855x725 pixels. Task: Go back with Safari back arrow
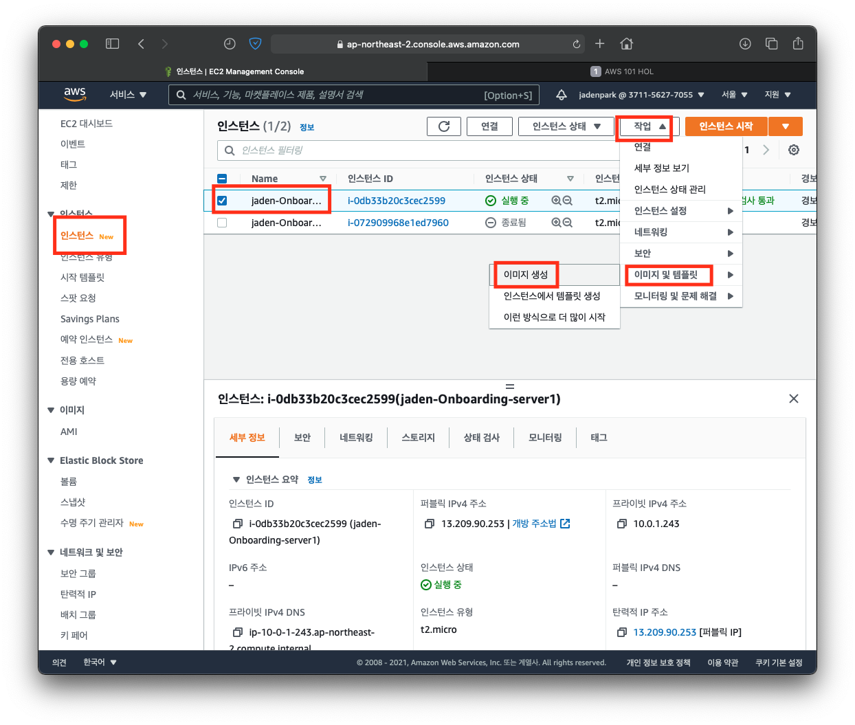coord(141,44)
